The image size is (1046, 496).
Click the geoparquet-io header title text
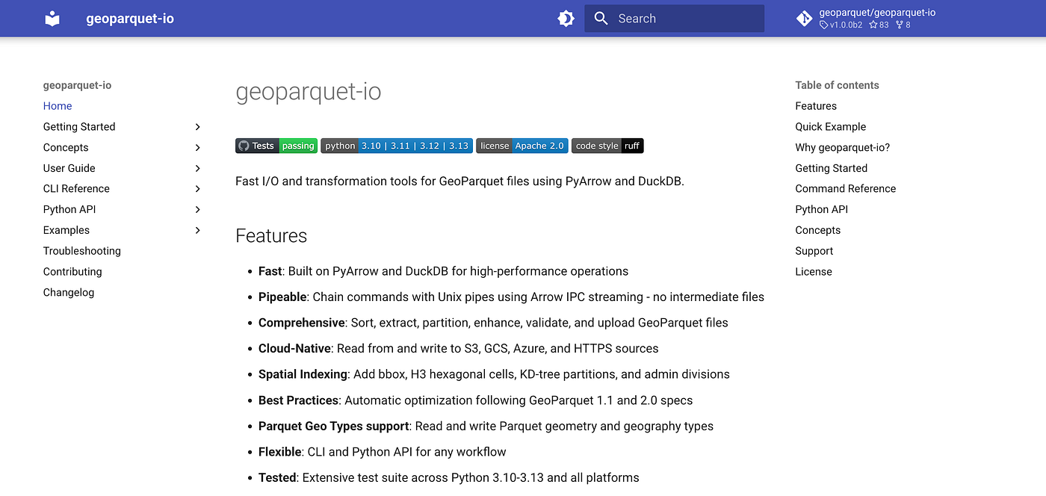[x=130, y=19]
